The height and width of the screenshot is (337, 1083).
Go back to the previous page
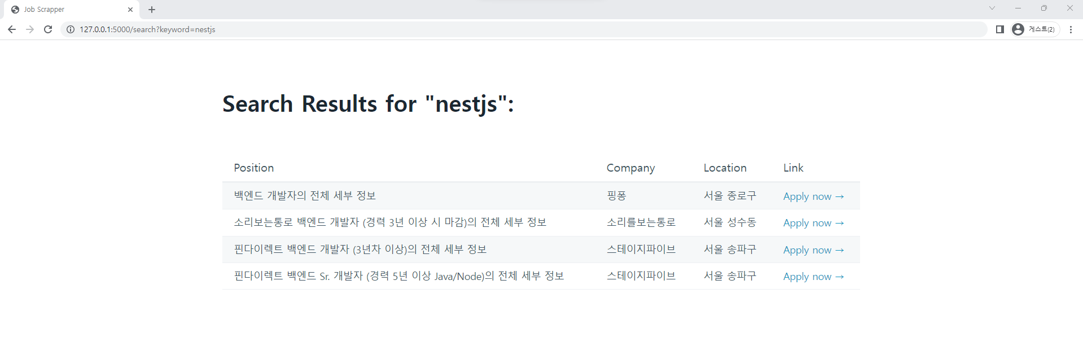pos(12,29)
